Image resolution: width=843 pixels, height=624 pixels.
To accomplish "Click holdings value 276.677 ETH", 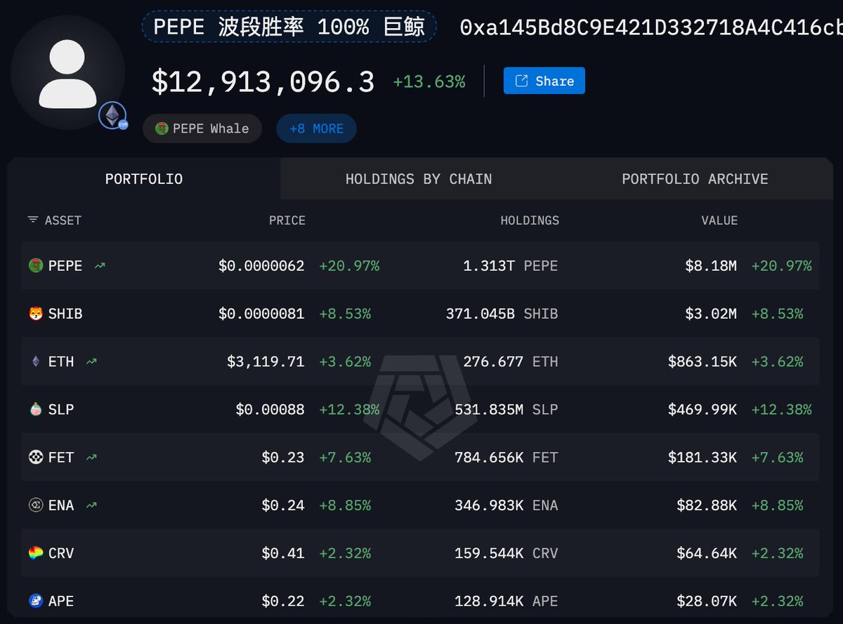I will (511, 361).
